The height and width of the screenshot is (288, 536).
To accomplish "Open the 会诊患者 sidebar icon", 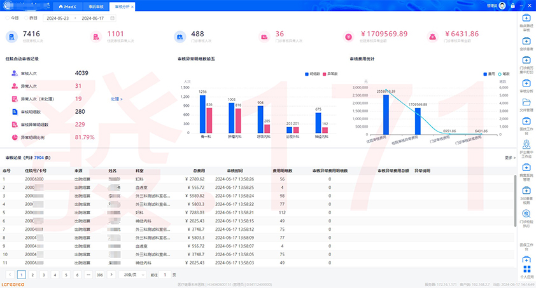I will [526, 41].
